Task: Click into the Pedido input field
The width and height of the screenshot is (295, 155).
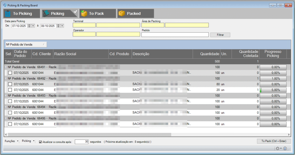Action: [x=175, y=35]
